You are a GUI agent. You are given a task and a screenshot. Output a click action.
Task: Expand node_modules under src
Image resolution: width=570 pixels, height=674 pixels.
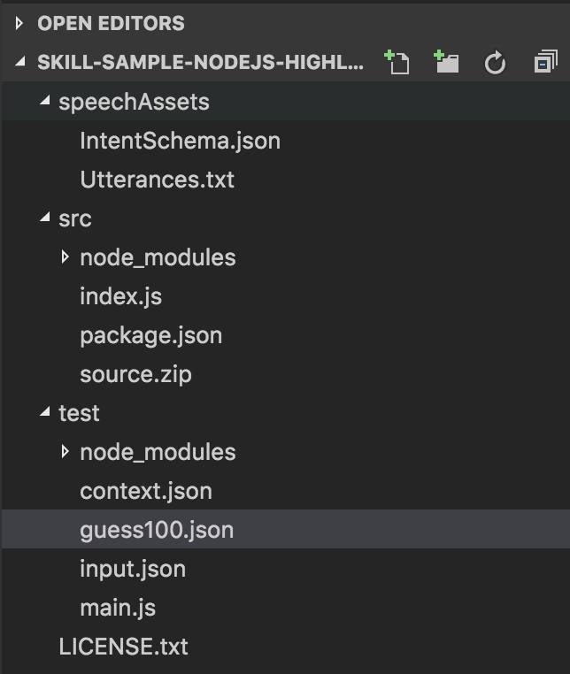[65, 257]
